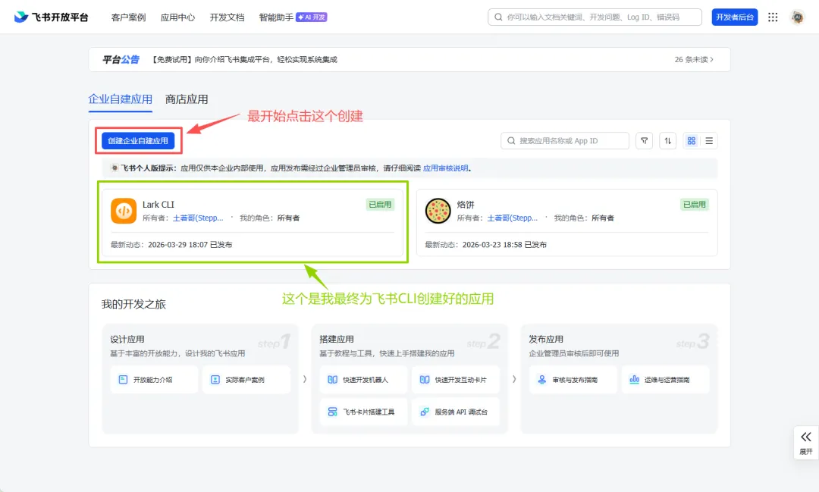This screenshot has height=492, width=819.
Task: Open 快速开发机器人 guide
Action: (x=363, y=380)
